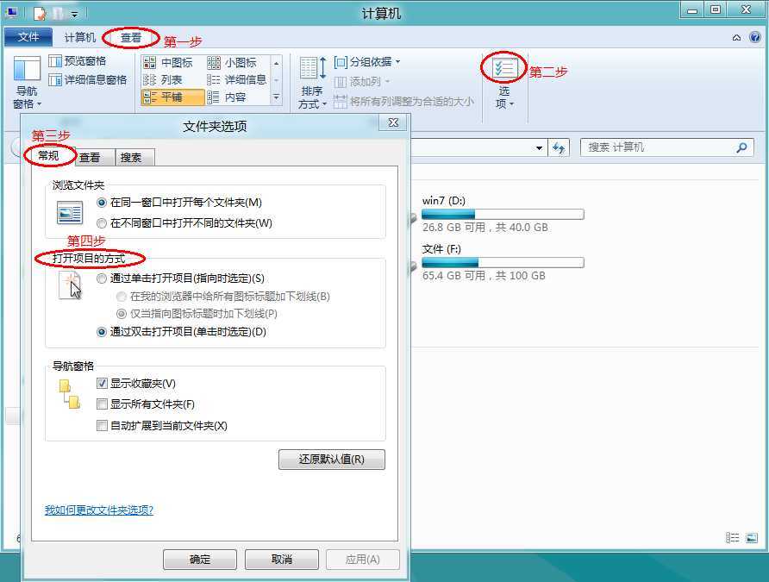Click the Options (选项) icon in ribbon
This screenshot has height=582, width=769.
(504, 69)
